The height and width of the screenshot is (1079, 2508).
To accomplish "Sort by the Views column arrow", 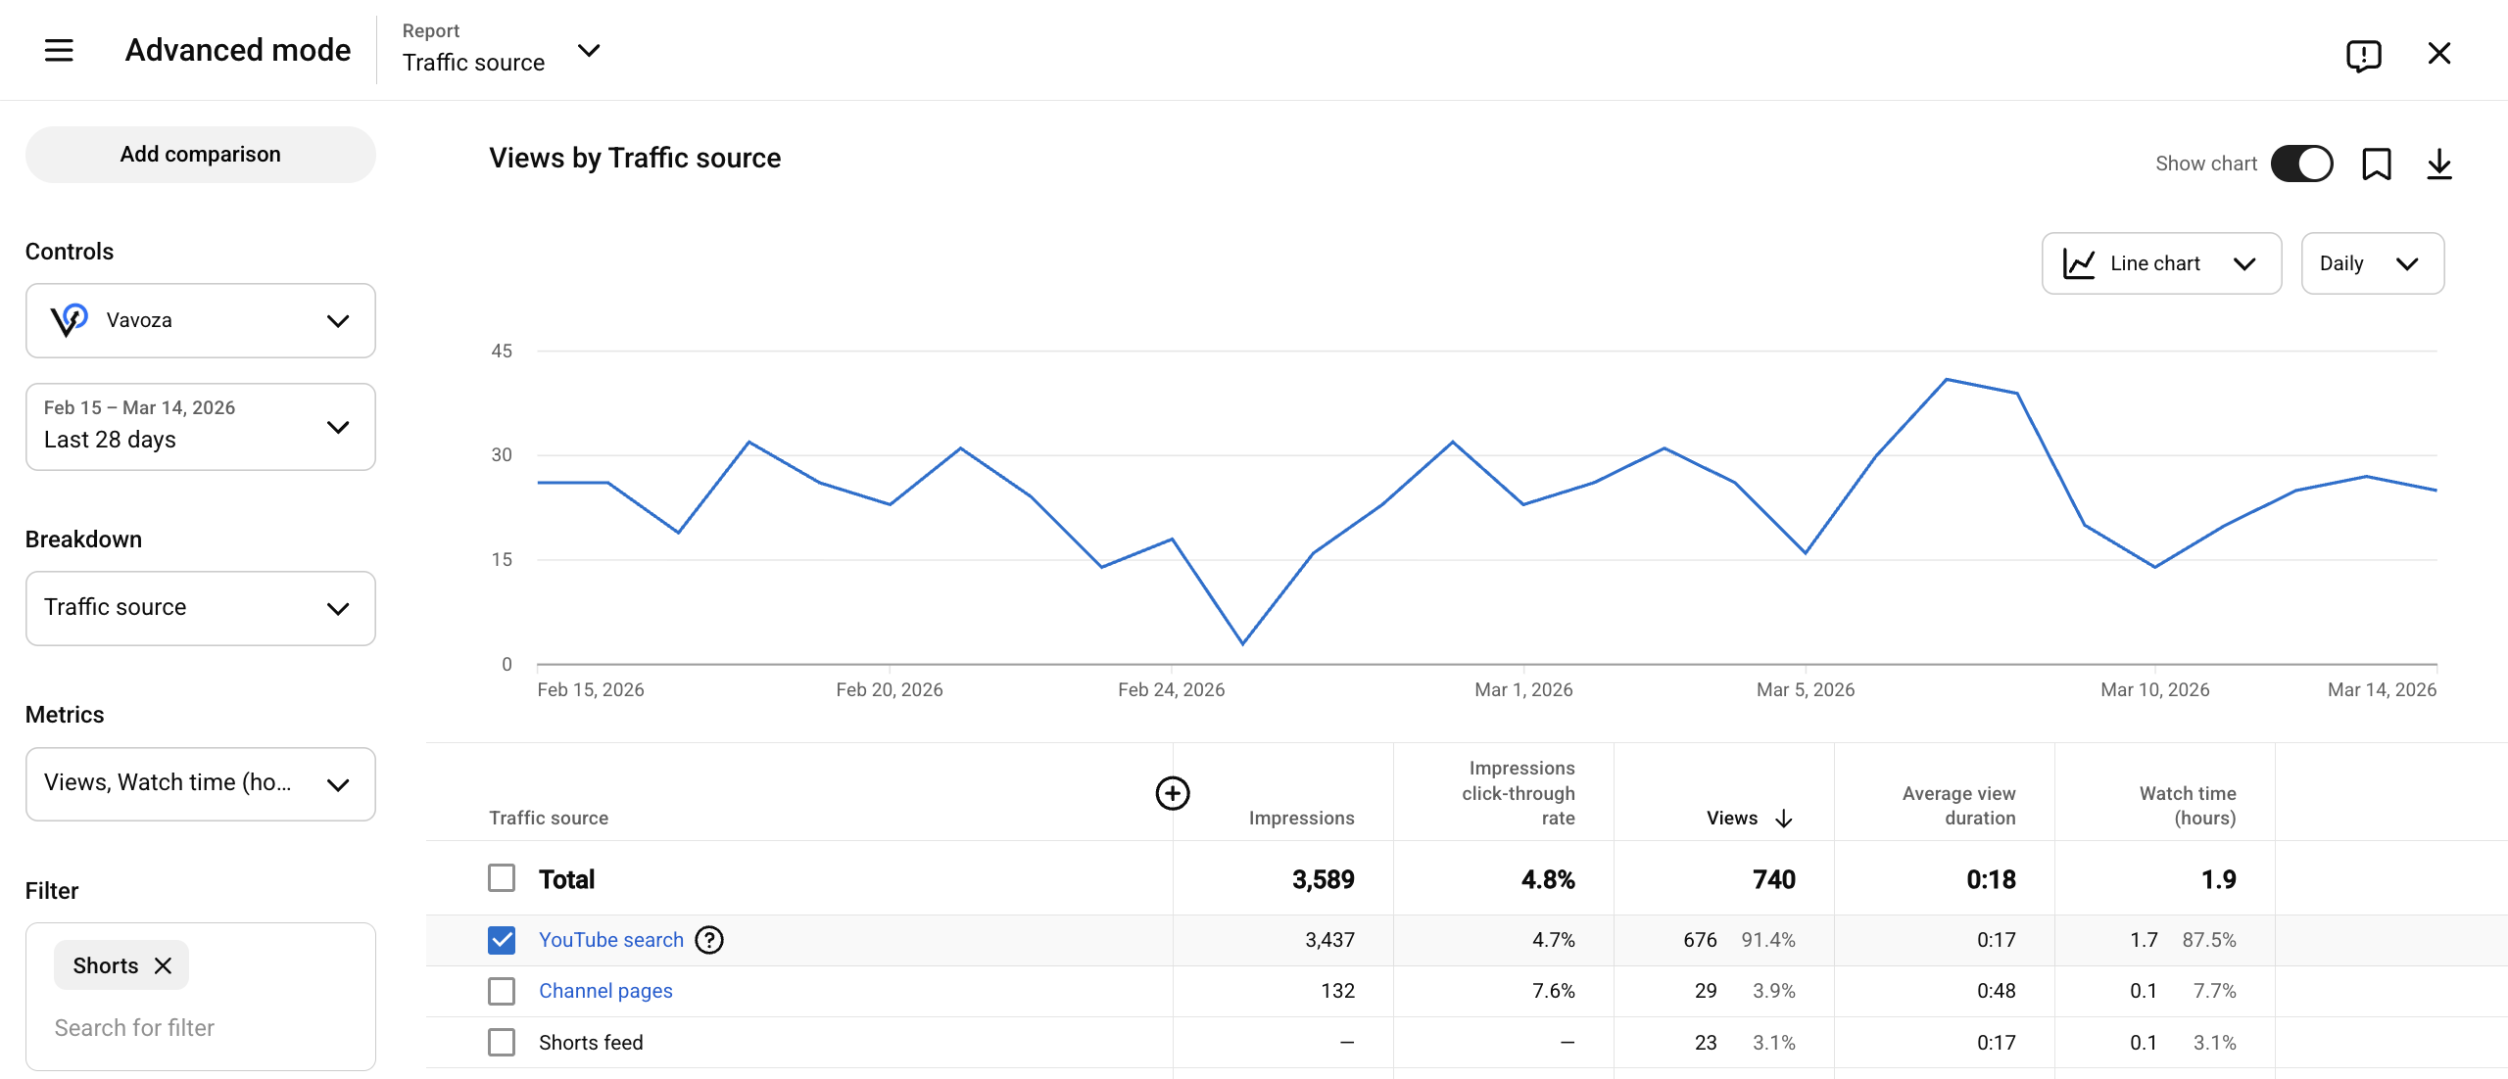I will 1783,819.
